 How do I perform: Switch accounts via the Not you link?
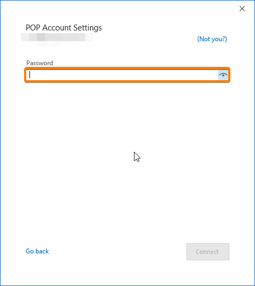pos(212,39)
